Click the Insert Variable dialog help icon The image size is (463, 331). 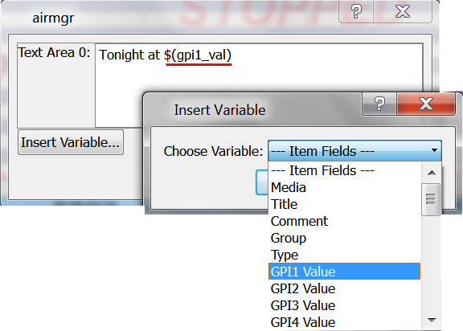(x=379, y=104)
